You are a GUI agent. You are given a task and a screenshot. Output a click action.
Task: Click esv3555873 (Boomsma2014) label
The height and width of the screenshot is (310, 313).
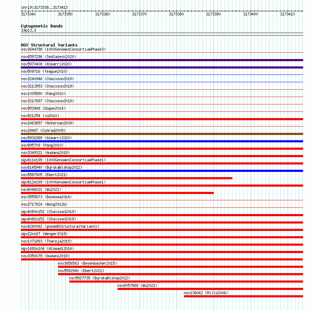click(46, 197)
